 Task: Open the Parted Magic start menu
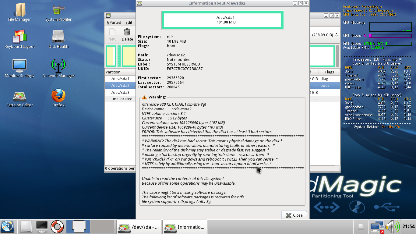pyautogui.click(x=7, y=227)
